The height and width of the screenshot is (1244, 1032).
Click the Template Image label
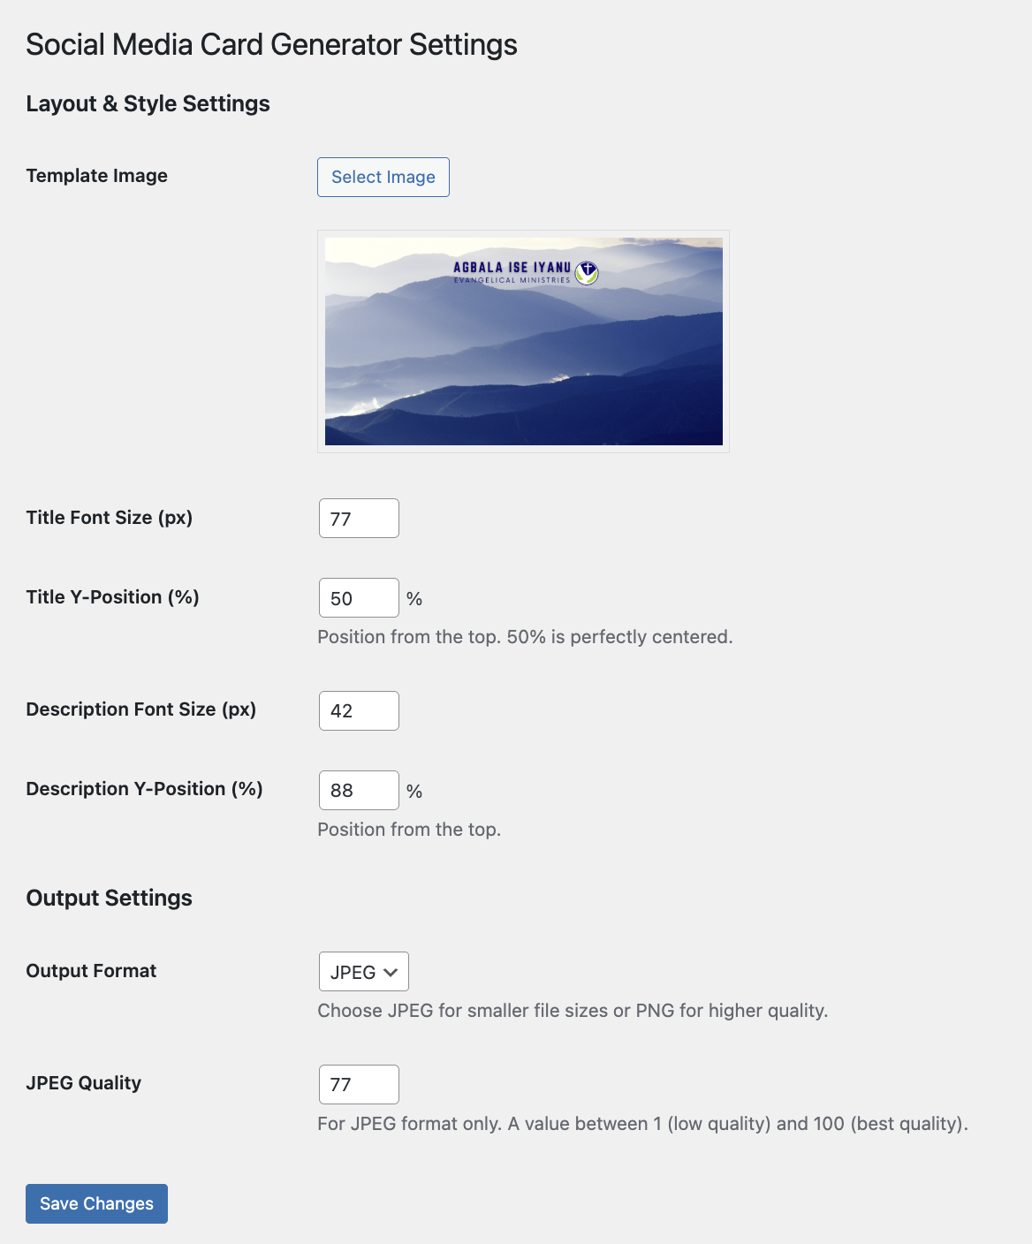click(97, 176)
